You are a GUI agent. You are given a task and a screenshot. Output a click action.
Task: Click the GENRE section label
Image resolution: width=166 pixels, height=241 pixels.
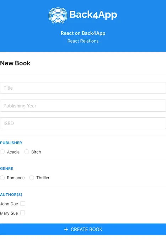point(6,168)
